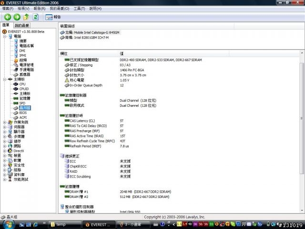Click the details pane scroll-up arrow
Screen dimensions: 305x229
pos(302,53)
